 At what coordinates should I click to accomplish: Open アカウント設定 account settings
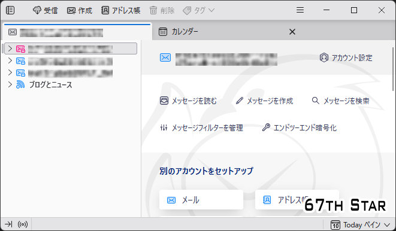(346, 57)
